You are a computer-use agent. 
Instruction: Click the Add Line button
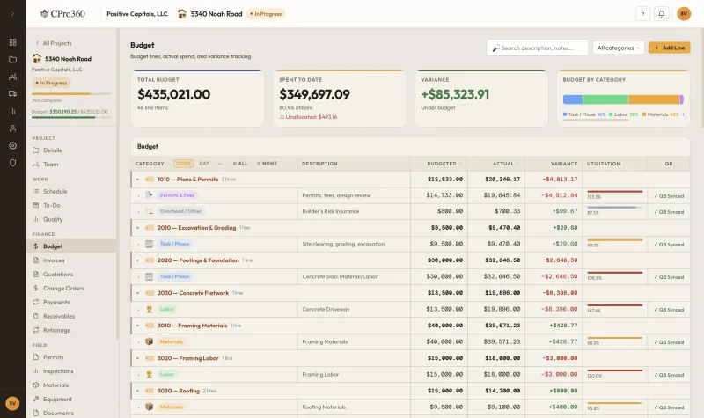coord(669,48)
